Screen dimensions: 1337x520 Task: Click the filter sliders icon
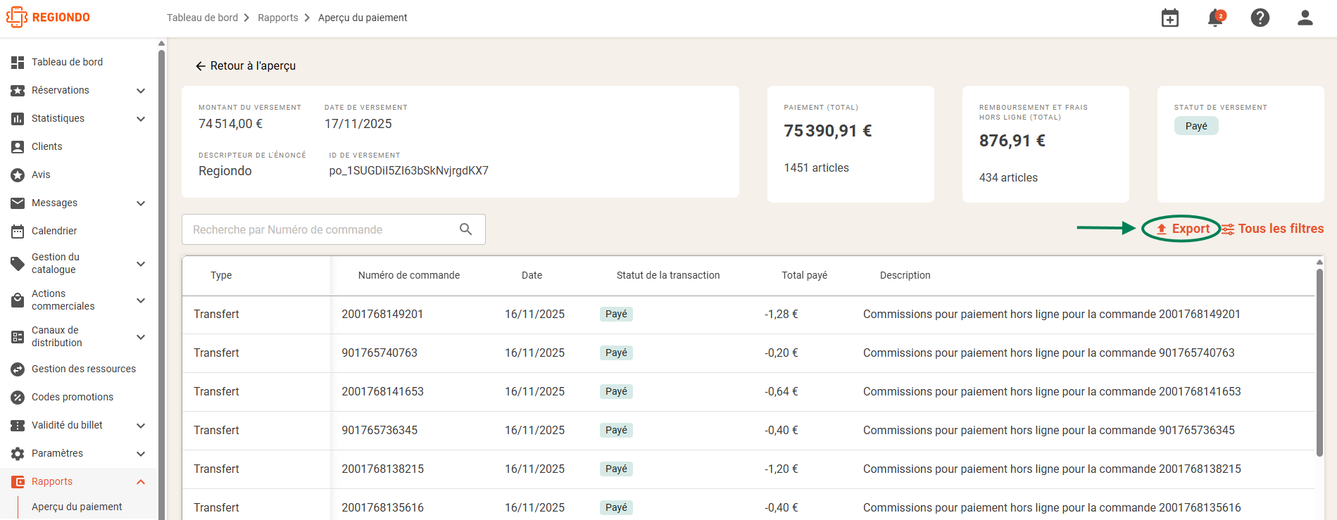point(1228,229)
